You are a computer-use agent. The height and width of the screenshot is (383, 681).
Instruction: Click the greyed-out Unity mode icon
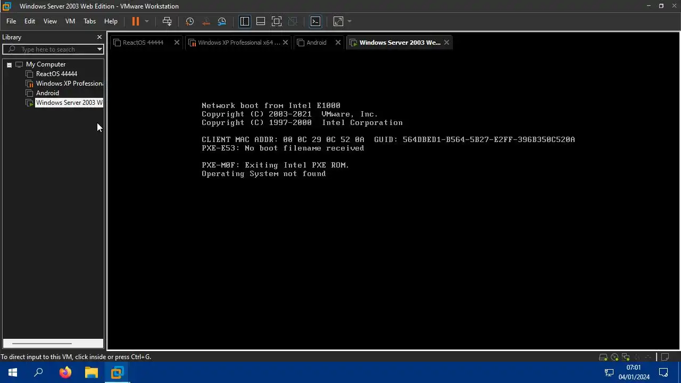point(293,21)
